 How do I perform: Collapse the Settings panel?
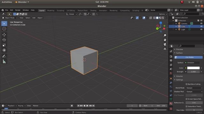tap(179, 80)
